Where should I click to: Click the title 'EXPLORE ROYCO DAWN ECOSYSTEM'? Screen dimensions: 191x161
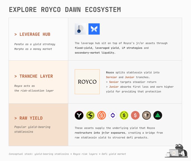pyautogui.click(x=65, y=10)
